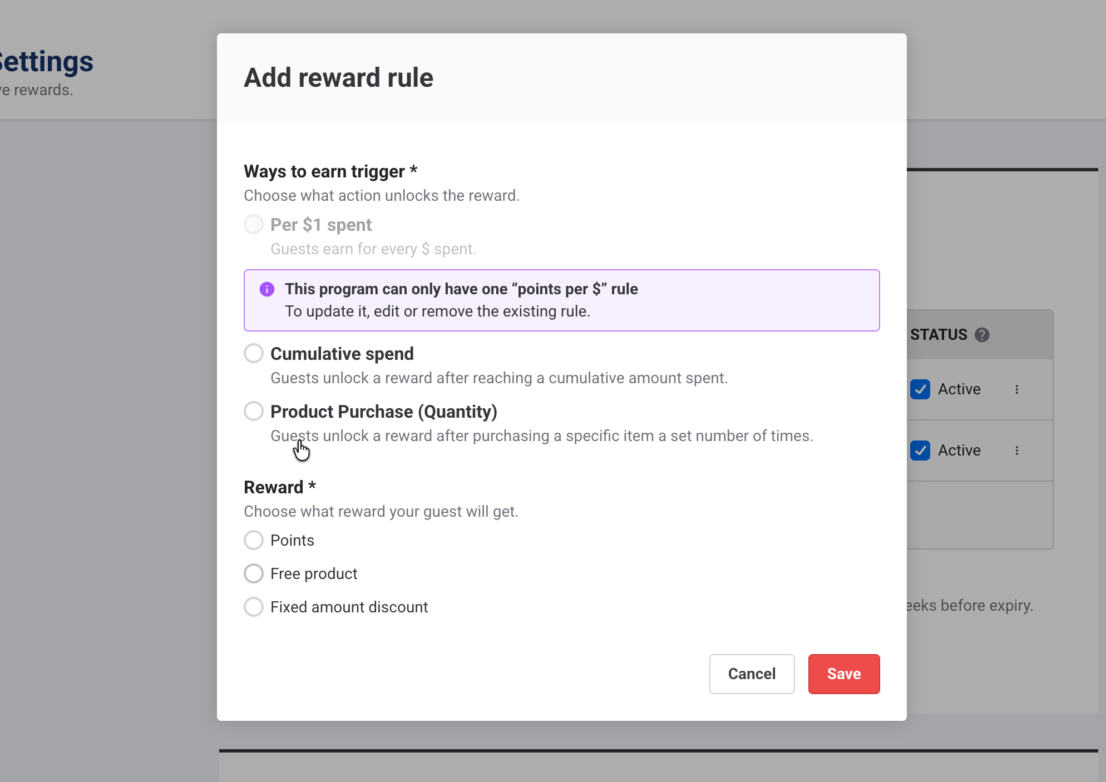
Task: Click the STATUS column header
Action: [x=939, y=335]
